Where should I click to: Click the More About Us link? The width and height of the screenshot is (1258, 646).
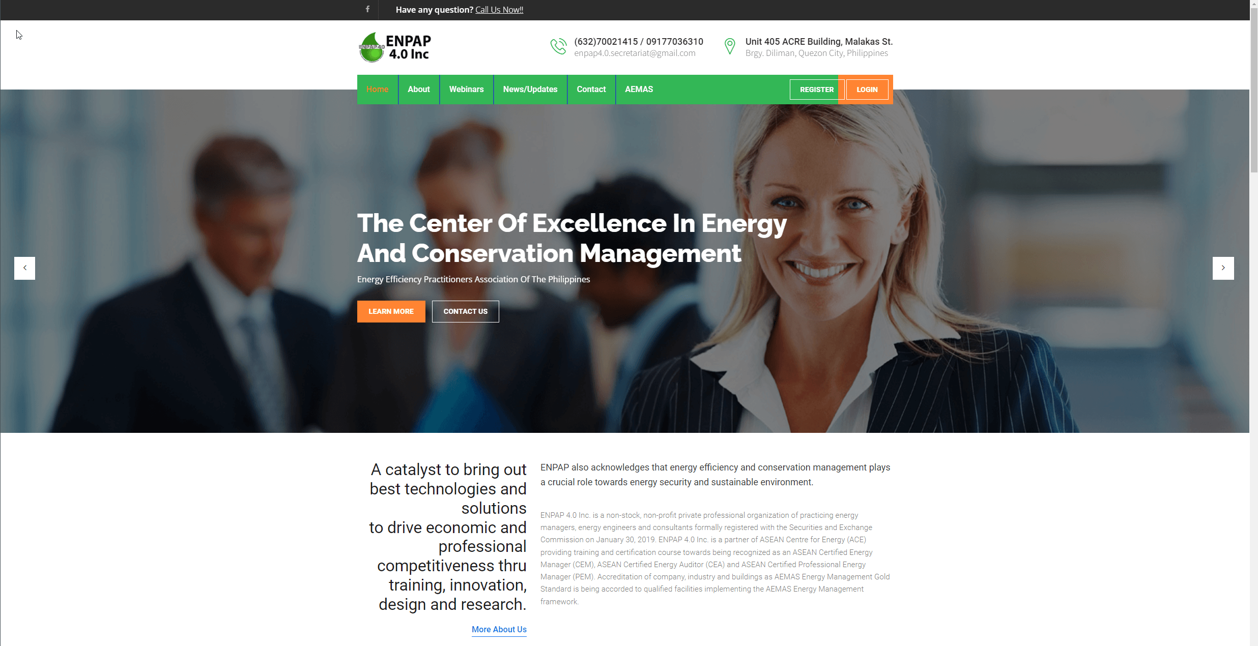point(499,629)
